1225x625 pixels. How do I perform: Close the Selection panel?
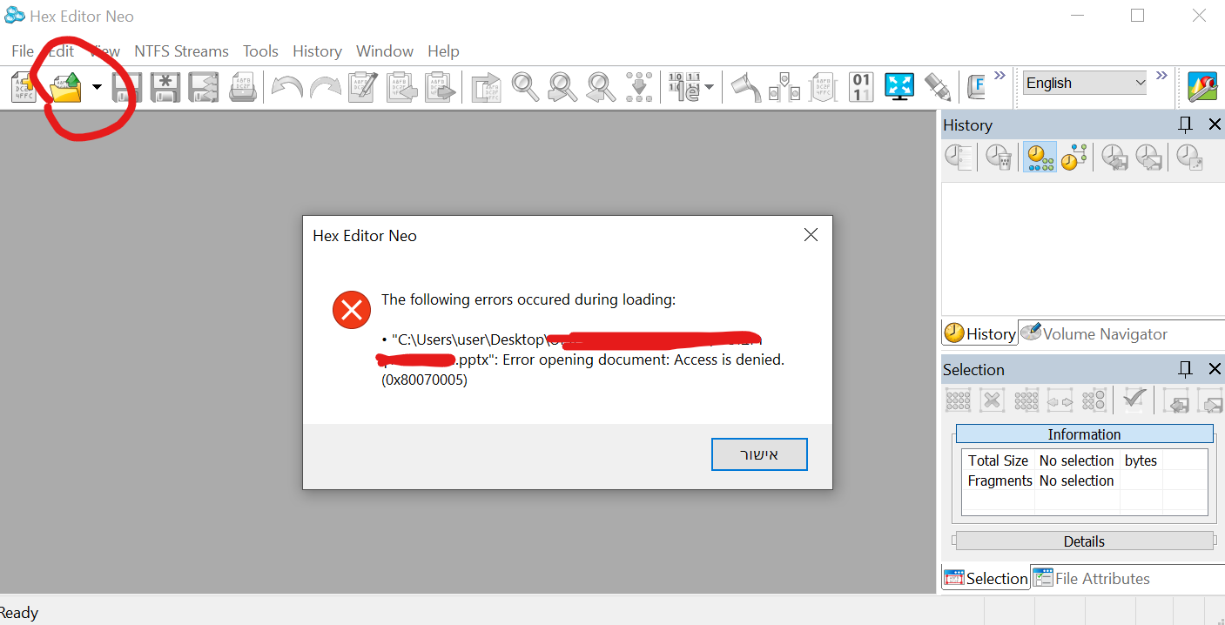pyautogui.click(x=1215, y=369)
